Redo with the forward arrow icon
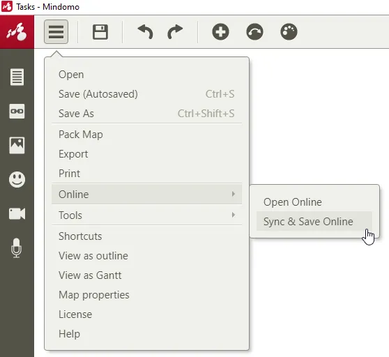This screenshot has height=357, width=389. coord(175,32)
